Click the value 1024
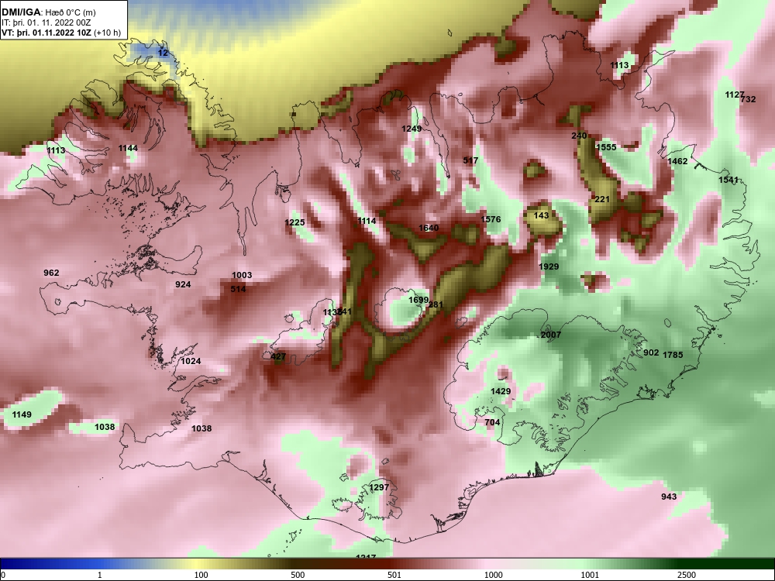775x581 pixels. pos(191,361)
